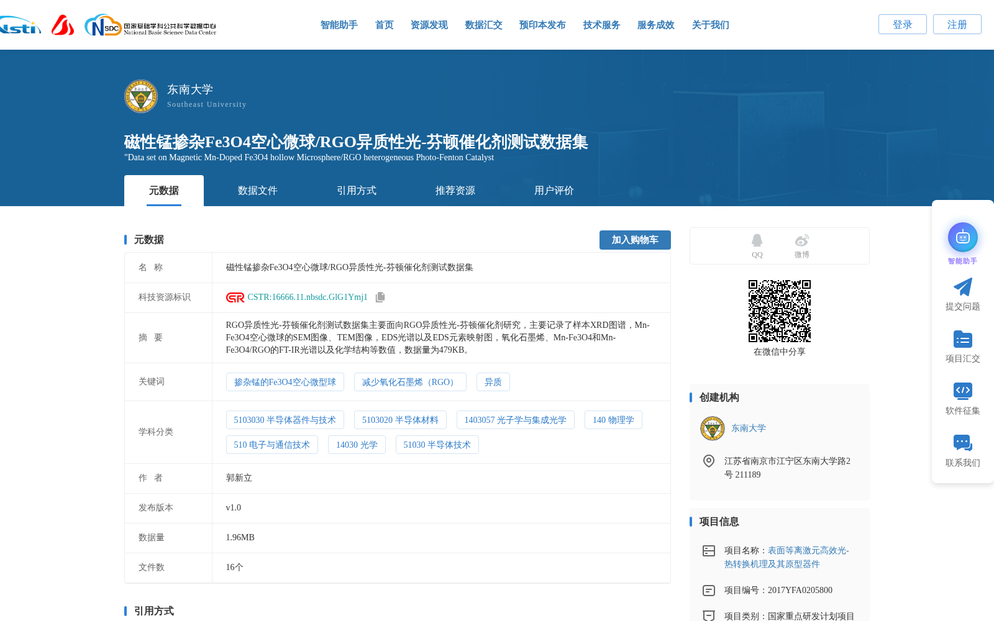The image size is (994, 621).
Task: Open the smart assistant robot icon
Action: pos(963,237)
